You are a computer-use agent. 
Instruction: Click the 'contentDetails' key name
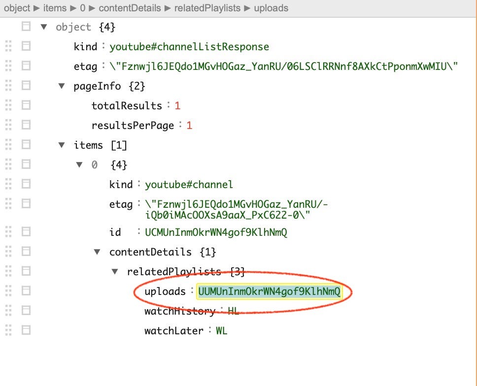pos(150,252)
